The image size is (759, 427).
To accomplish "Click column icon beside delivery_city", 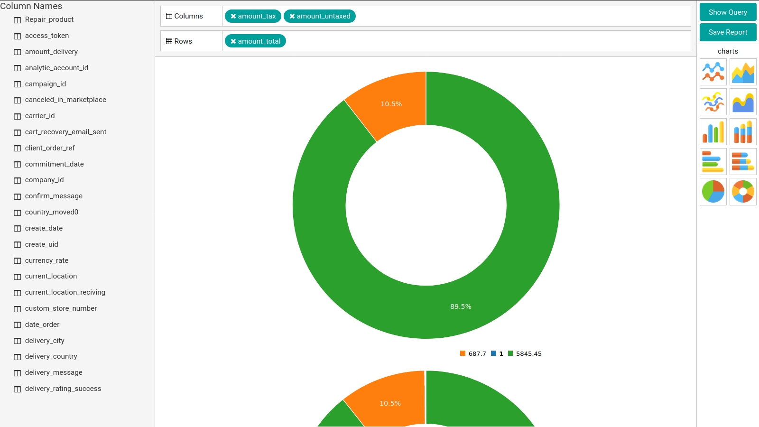I will pyautogui.click(x=18, y=341).
